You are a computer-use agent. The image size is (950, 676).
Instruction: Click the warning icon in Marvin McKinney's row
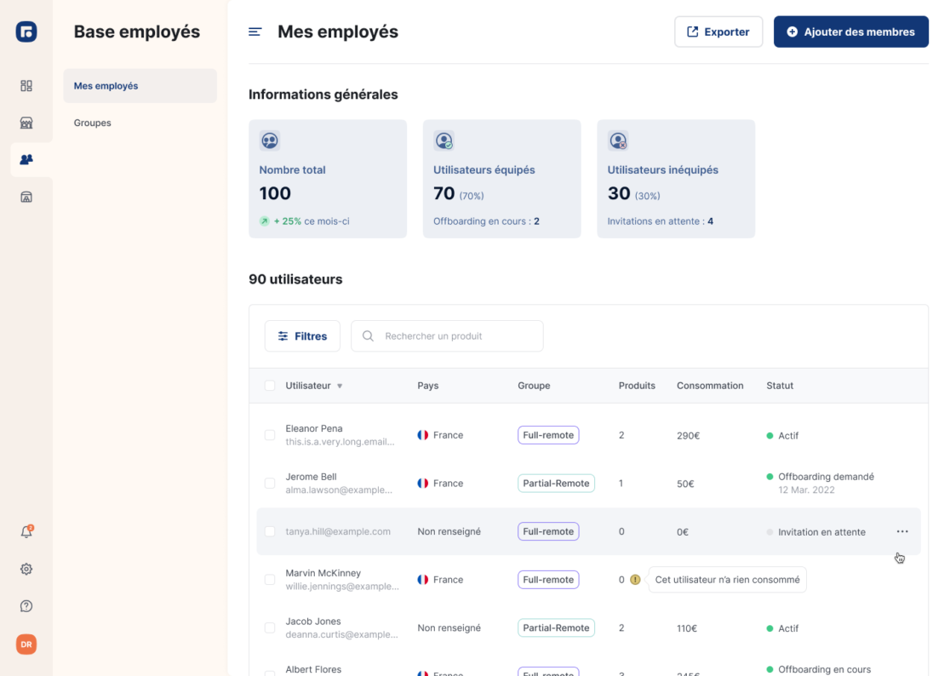pos(635,580)
